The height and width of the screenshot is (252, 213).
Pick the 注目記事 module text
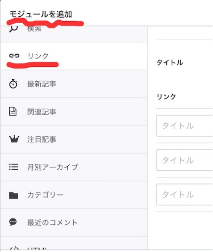coord(42,139)
